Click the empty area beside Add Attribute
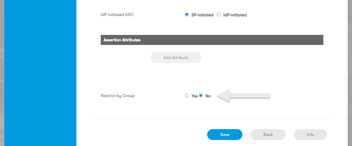Viewport: 352px width, 146px height. 258,58
